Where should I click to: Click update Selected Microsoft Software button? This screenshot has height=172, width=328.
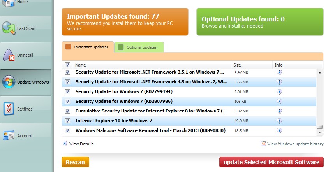(x=272, y=162)
